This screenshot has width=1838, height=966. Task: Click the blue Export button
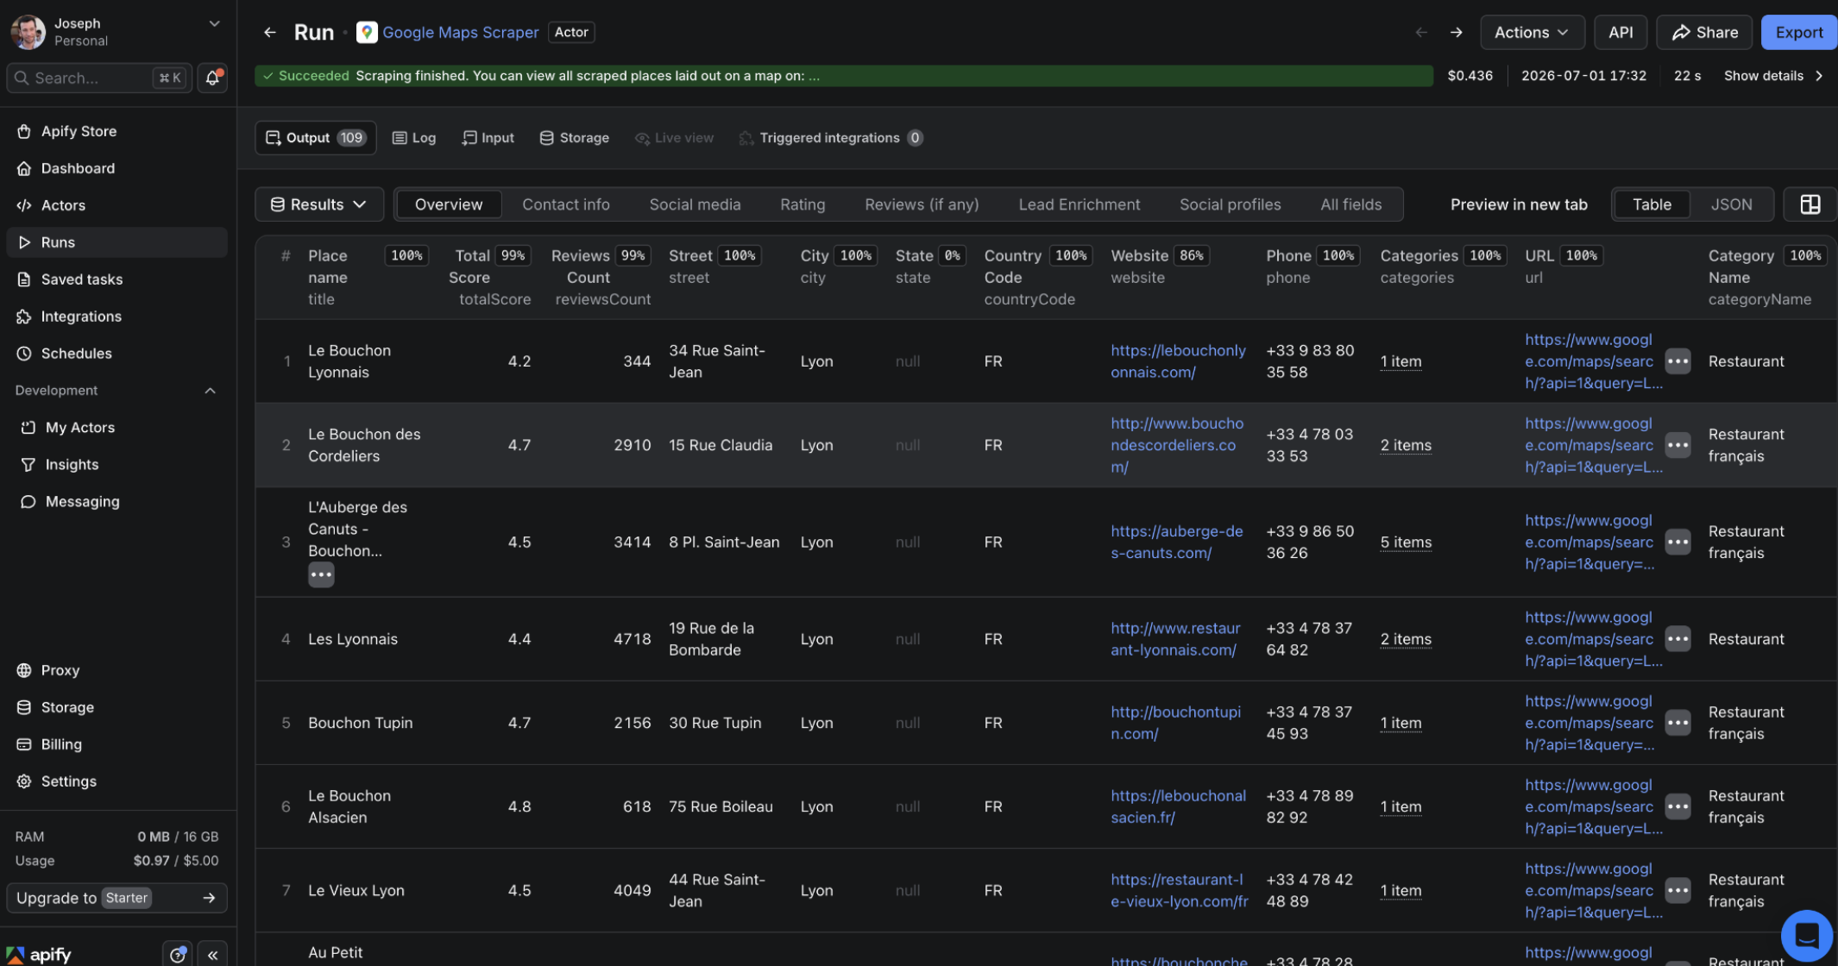[1799, 33]
